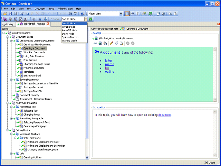
Task: Click the 'memo' hyperlink
Action: (109, 64)
